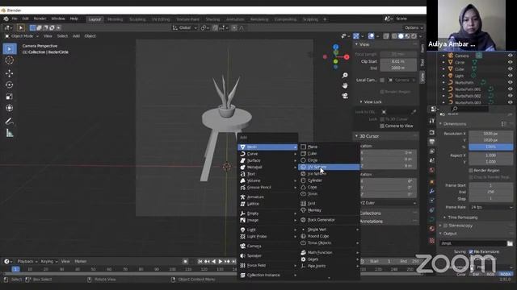Add a Speaker object

267,255
